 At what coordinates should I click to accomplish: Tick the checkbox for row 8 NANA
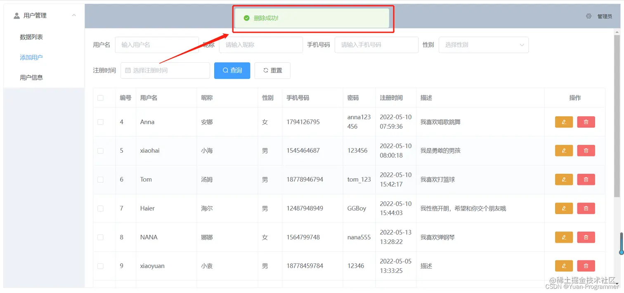pos(100,237)
